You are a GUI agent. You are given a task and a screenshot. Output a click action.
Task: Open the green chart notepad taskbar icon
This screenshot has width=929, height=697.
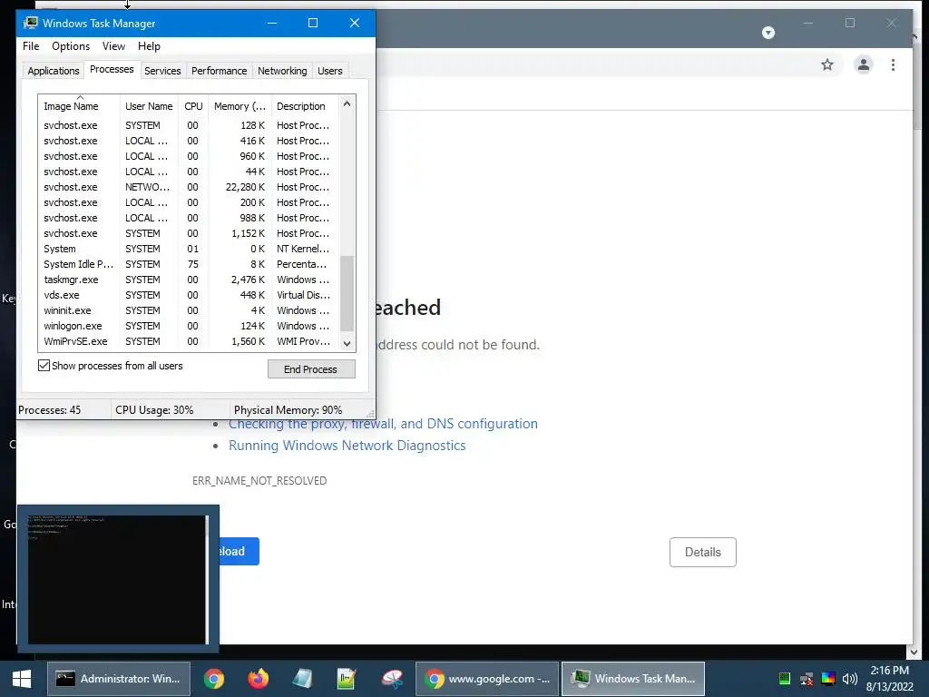point(347,679)
